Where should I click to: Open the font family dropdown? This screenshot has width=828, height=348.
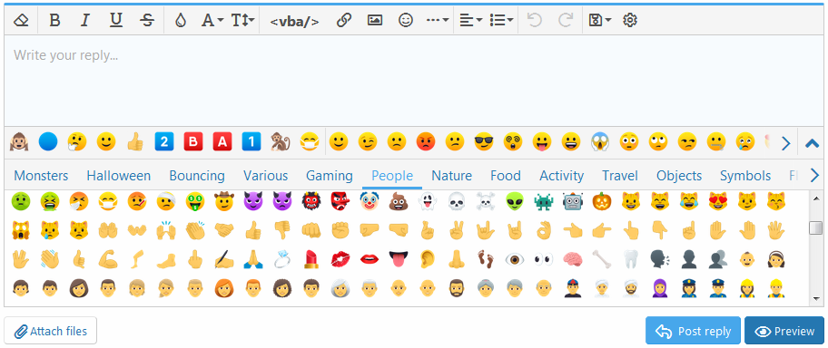click(212, 21)
